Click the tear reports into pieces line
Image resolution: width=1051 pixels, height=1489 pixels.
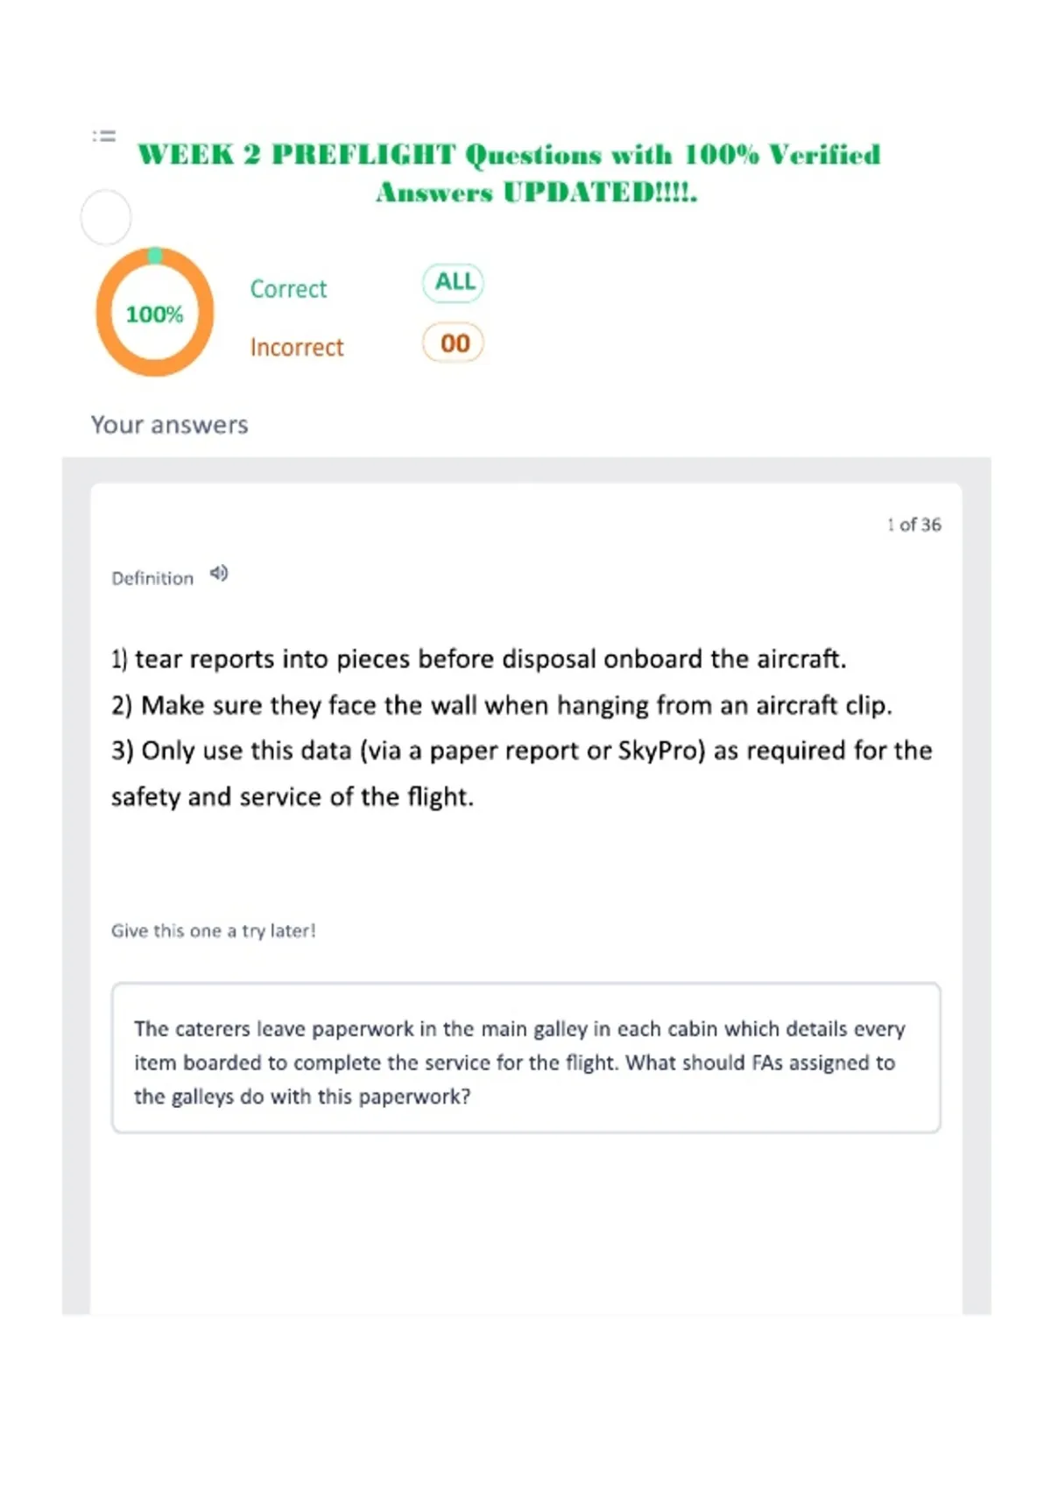(x=479, y=659)
